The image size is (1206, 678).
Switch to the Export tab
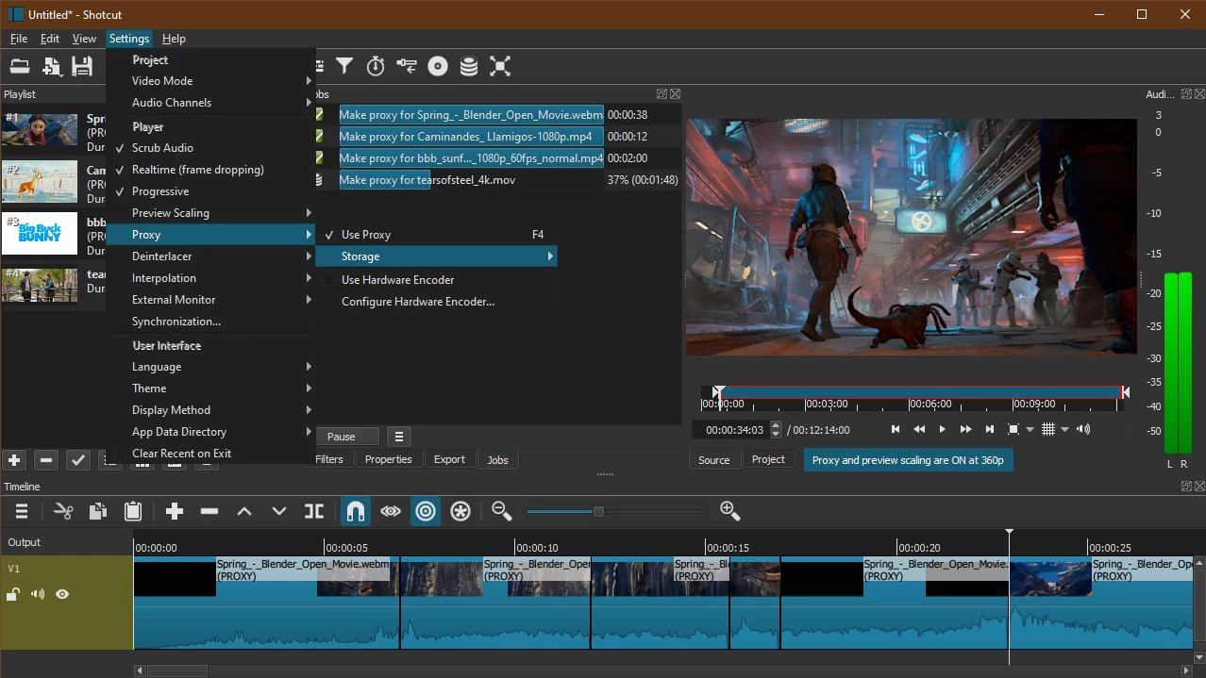449,459
